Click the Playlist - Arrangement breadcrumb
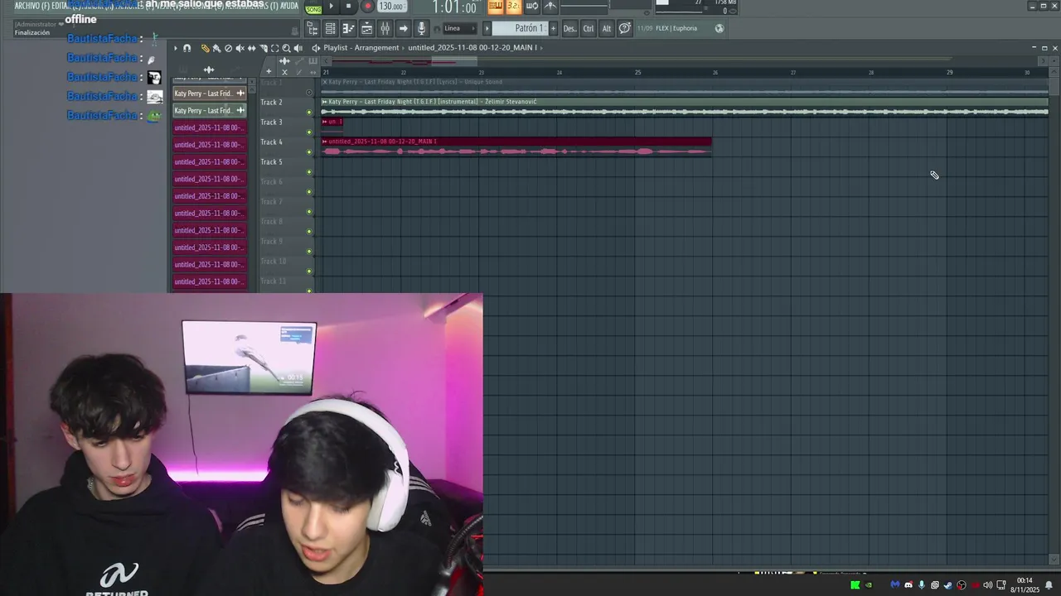Viewport: 1061px width, 596px height. pos(361,48)
